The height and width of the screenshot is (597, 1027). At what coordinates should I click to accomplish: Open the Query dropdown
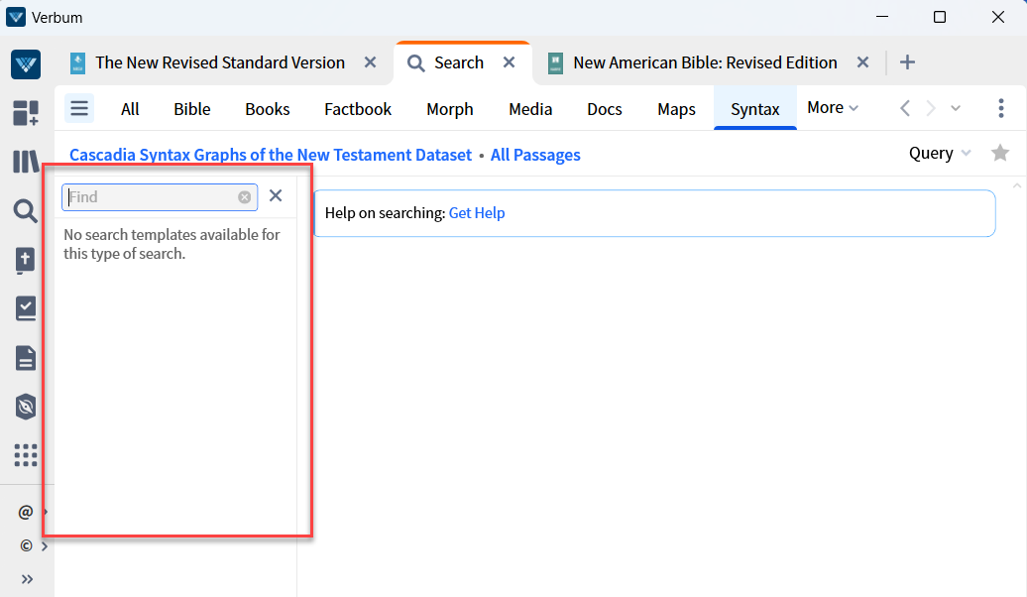pyautogui.click(x=939, y=154)
